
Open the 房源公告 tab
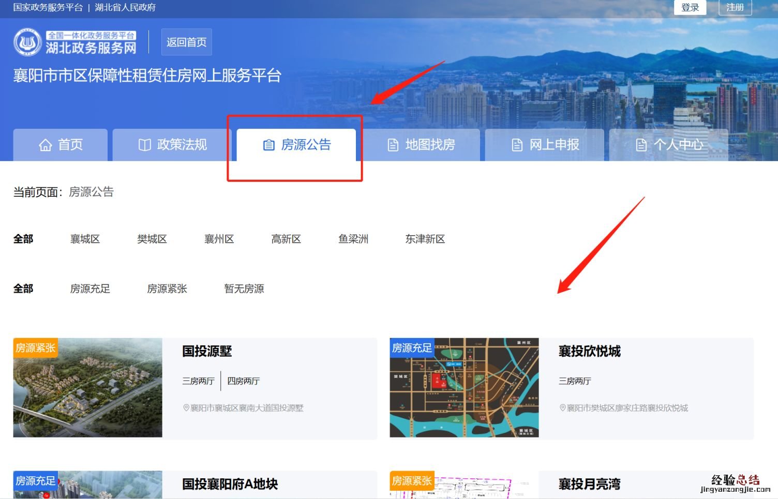point(296,145)
